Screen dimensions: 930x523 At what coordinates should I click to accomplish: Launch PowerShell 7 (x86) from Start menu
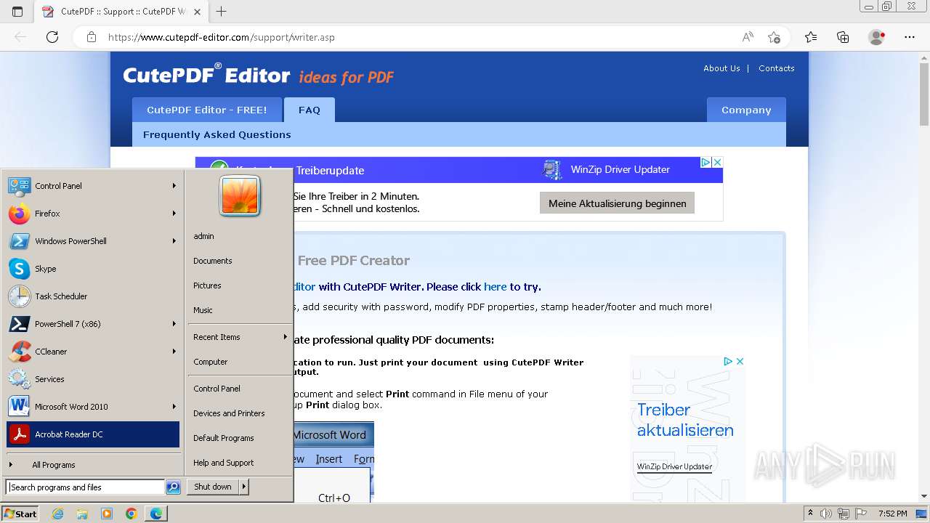click(93, 324)
